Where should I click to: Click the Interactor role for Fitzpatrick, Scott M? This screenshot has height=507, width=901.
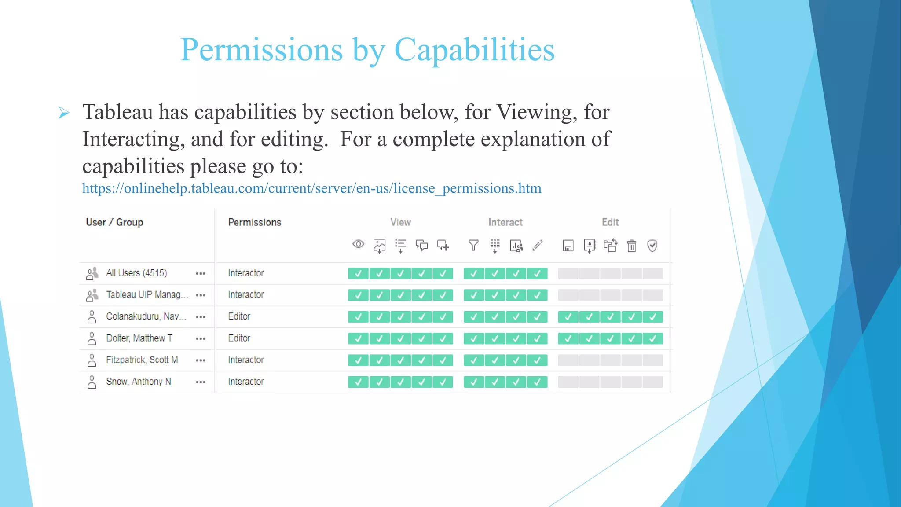246,360
